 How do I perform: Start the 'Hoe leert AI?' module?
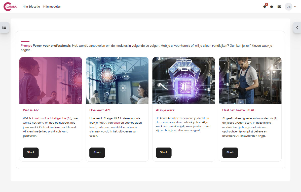tap(97, 153)
